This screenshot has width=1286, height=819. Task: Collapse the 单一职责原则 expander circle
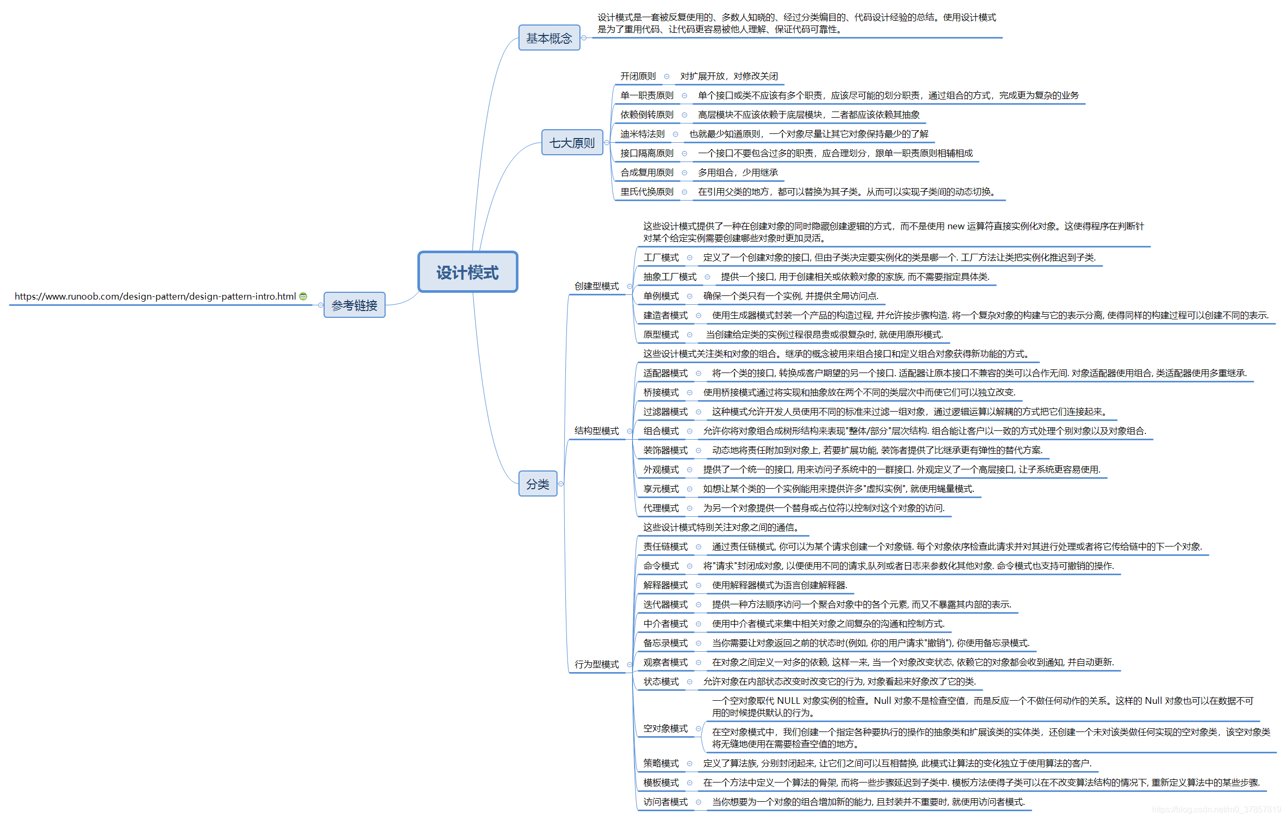684,95
